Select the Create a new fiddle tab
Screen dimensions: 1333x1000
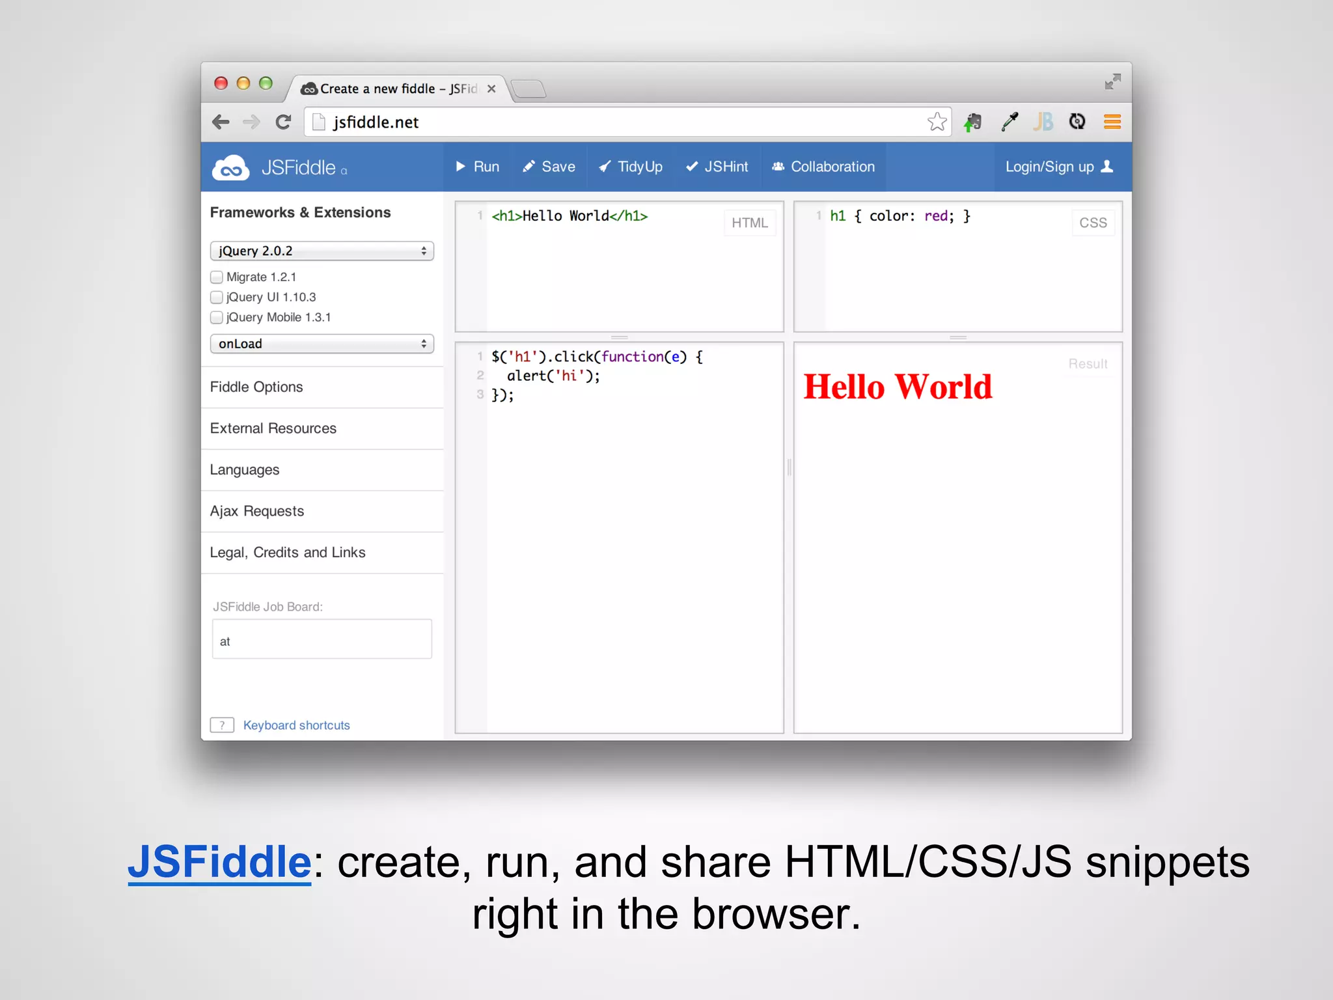[398, 89]
